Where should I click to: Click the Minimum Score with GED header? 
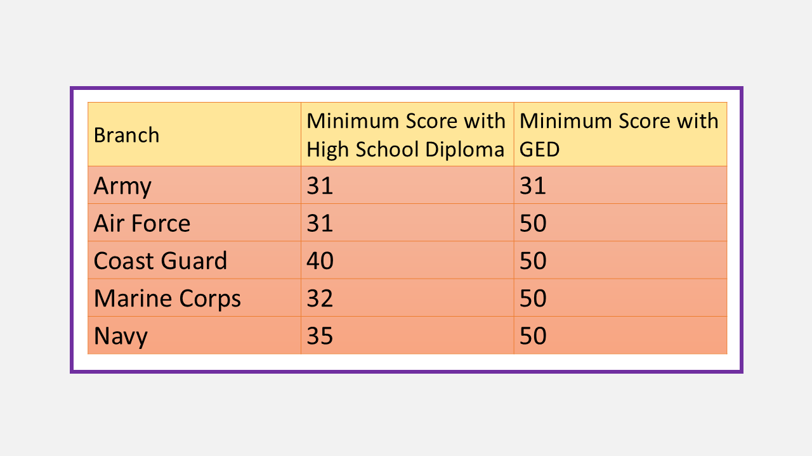click(x=619, y=135)
